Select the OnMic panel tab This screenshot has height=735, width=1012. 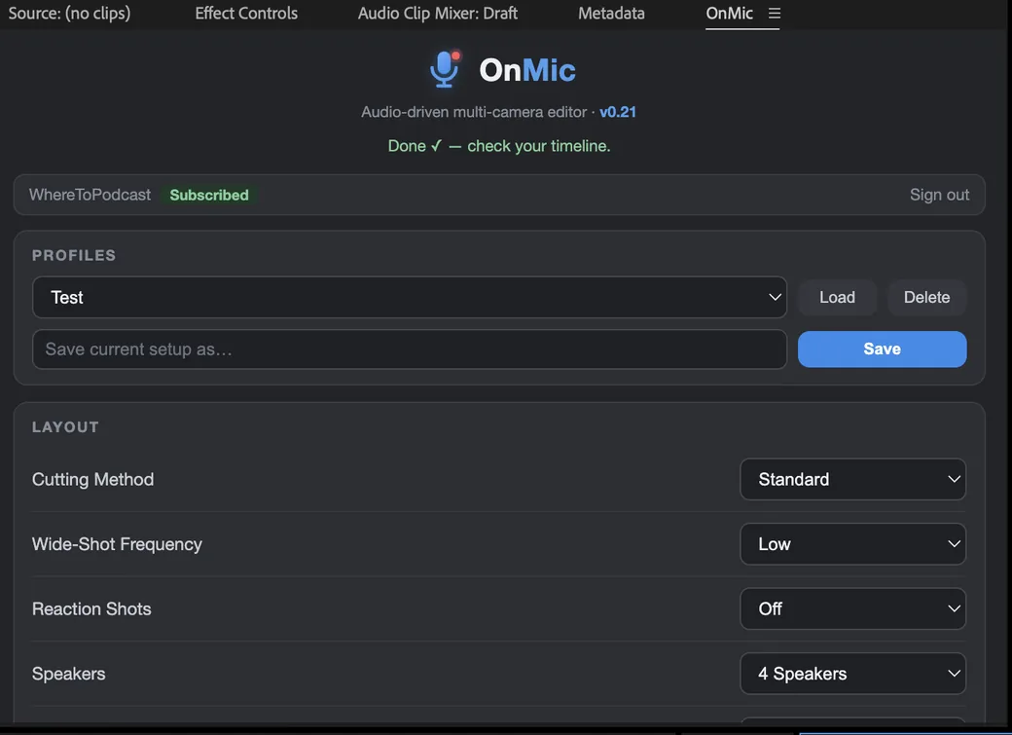[729, 14]
